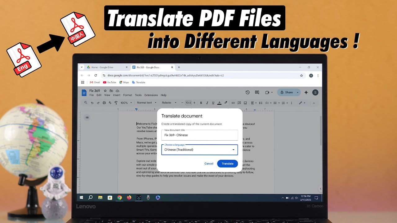
Task: Switch to the Home - Google Drive tab
Action: [x=107, y=67]
